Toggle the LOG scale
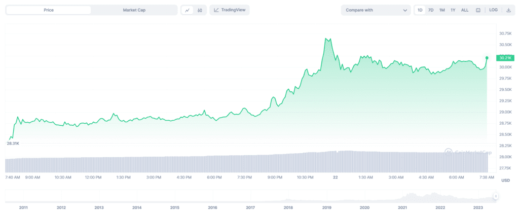Image resolution: width=519 pixels, height=213 pixels. (x=493, y=10)
